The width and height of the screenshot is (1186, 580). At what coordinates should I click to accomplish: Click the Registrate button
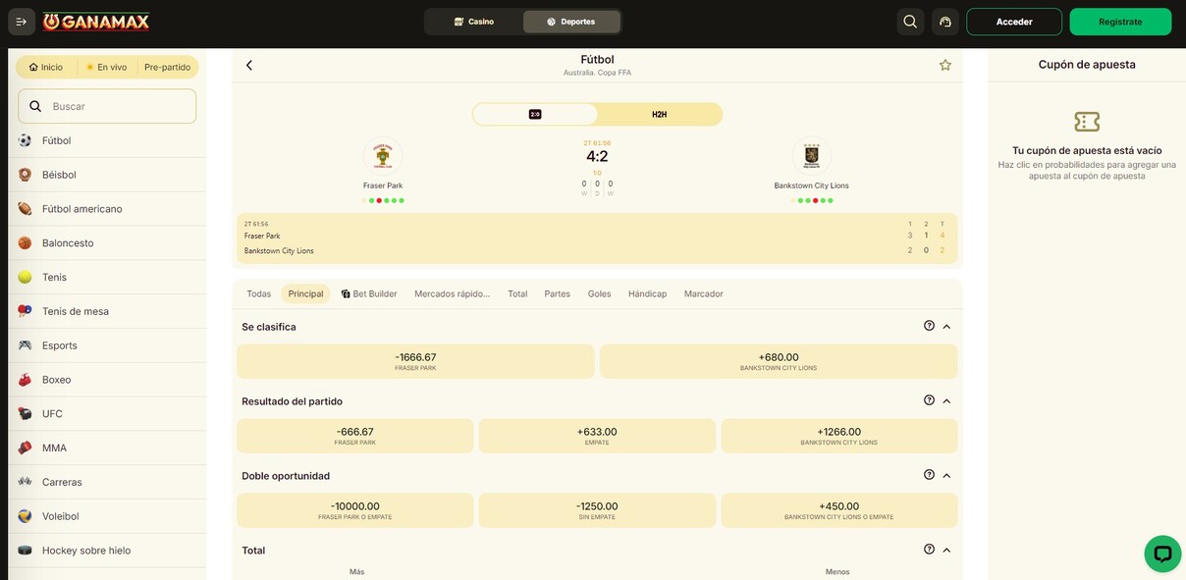pyautogui.click(x=1120, y=22)
